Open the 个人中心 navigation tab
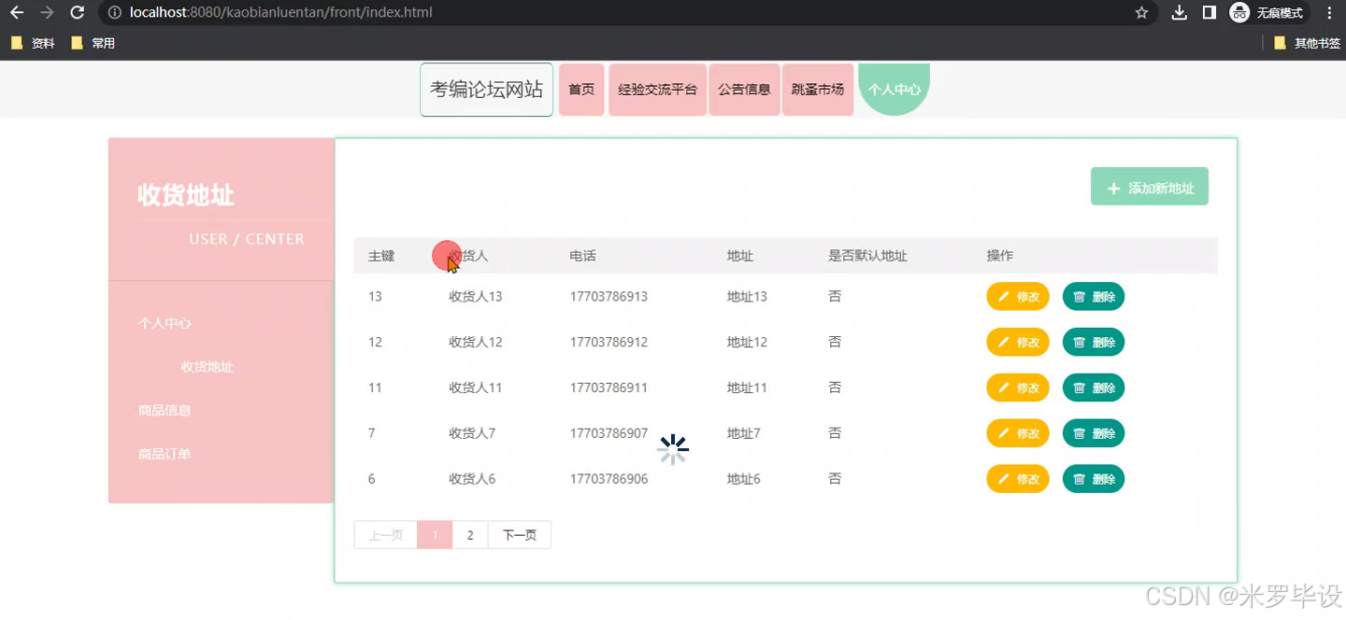This screenshot has height=620, width=1346. (895, 90)
